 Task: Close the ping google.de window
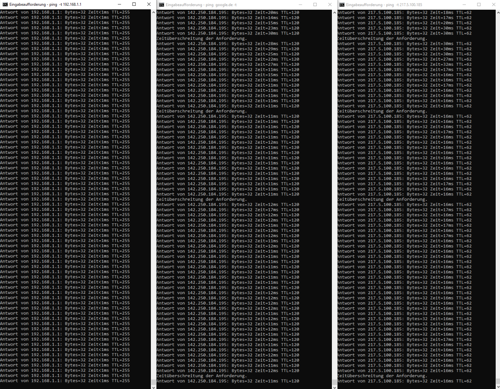pos(330,5)
